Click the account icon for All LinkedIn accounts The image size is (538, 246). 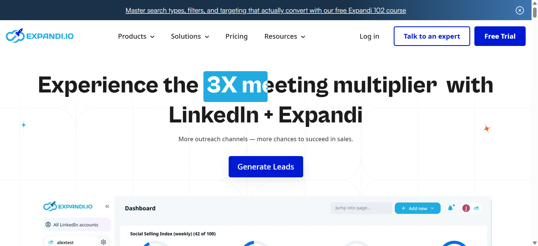click(48, 224)
